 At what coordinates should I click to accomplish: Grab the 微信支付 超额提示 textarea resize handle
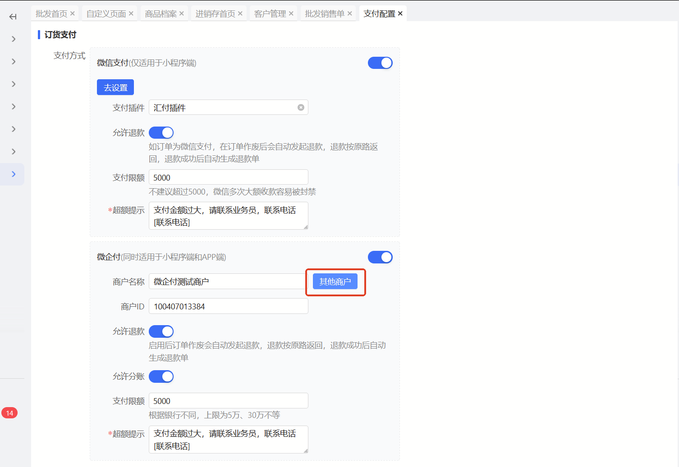click(x=306, y=227)
